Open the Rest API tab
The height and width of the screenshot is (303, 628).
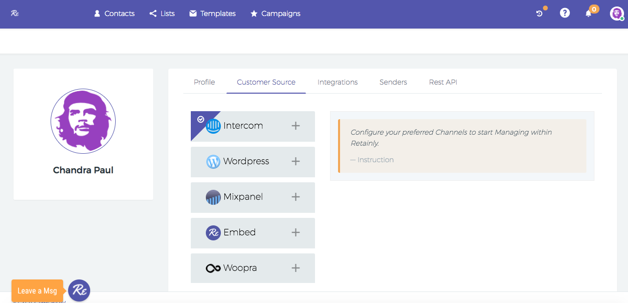(443, 82)
